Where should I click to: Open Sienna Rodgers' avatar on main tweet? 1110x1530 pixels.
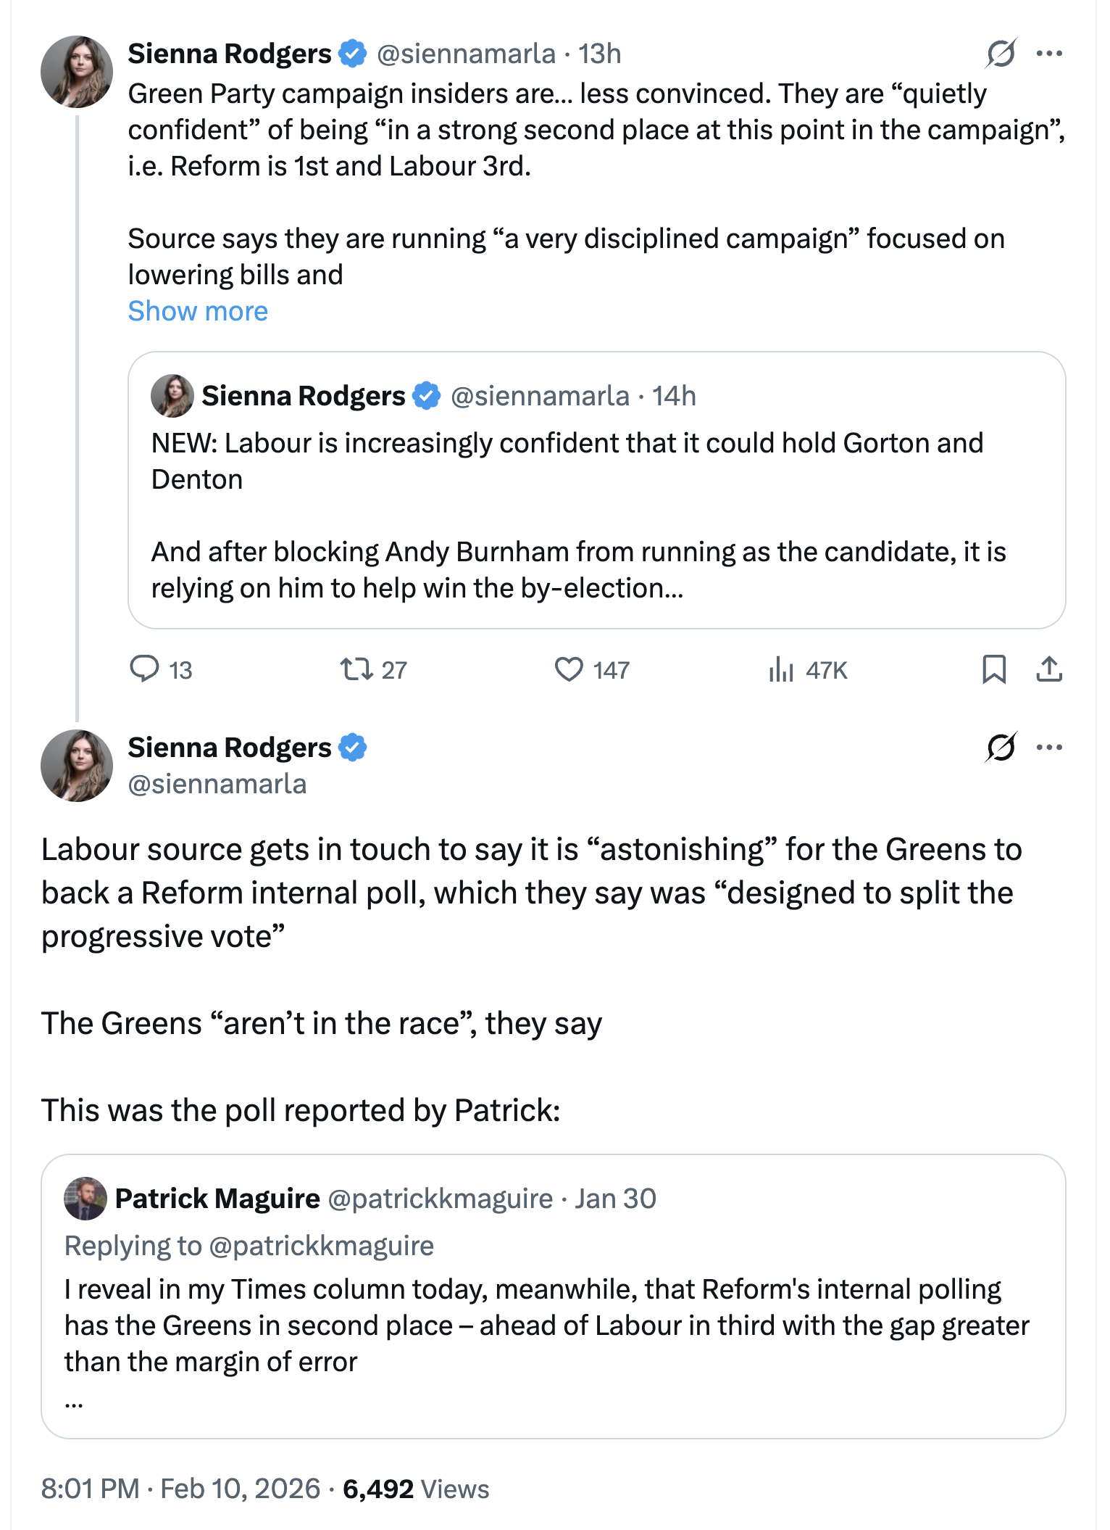tap(77, 766)
